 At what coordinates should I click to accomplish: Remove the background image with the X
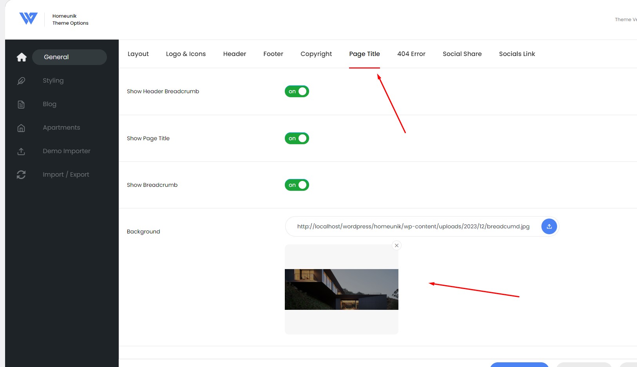[396, 246]
